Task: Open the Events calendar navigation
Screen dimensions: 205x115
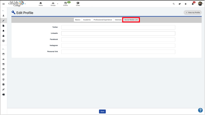Action: point(65,4)
